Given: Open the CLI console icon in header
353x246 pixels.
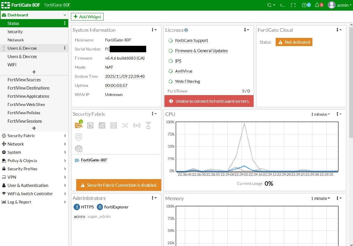Looking at the screenshot, I should pyautogui.click(x=282, y=5).
